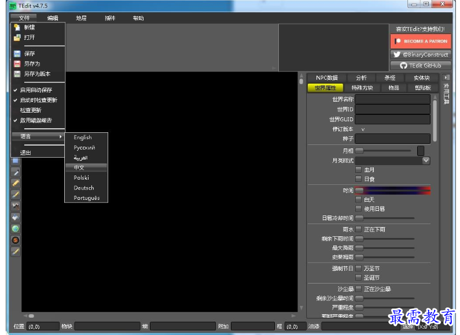Click the TEdit app icon in title bar
Screen dimensions: 460x335
click(13, 6)
